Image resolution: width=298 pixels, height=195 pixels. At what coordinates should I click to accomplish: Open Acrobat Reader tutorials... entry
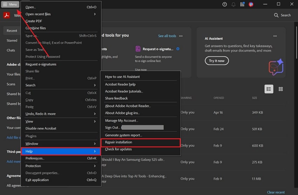[141, 91]
